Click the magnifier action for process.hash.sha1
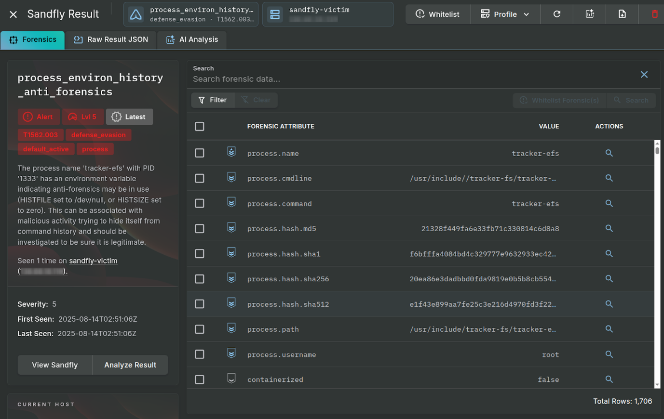The width and height of the screenshot is (664, 419). (x=609, y=253)
